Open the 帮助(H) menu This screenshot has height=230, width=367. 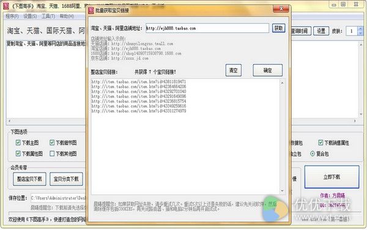[67, 16]
